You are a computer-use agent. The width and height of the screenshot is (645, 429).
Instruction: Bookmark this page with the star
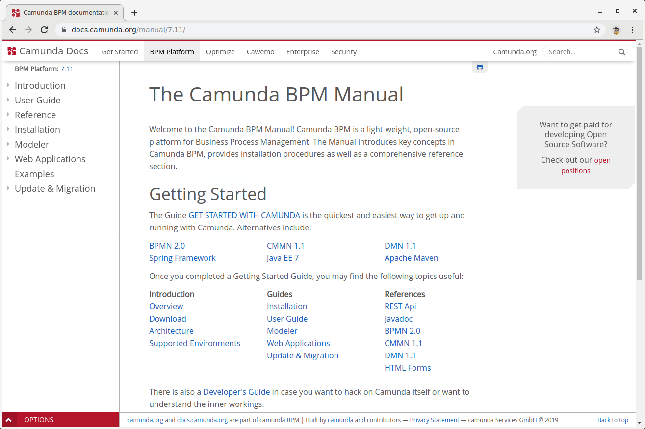pos(597,30)
